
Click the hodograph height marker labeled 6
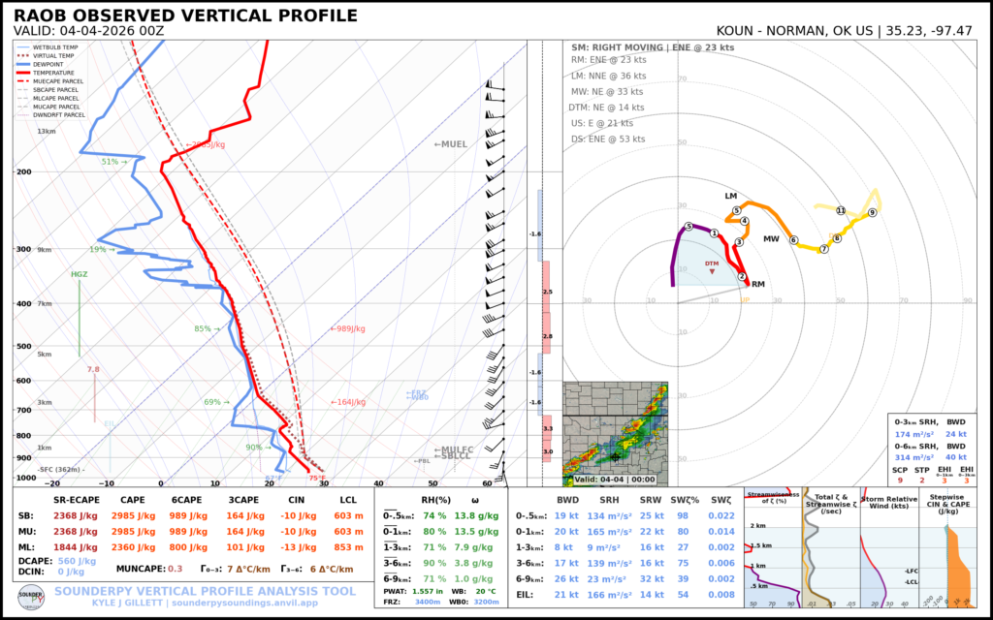793,240
